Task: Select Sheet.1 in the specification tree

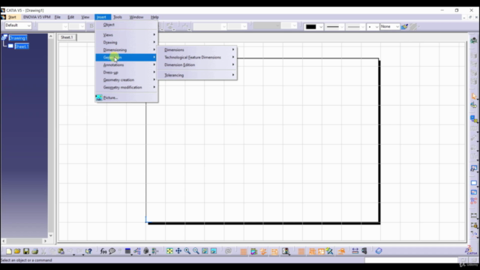Action: click(22, 46)
